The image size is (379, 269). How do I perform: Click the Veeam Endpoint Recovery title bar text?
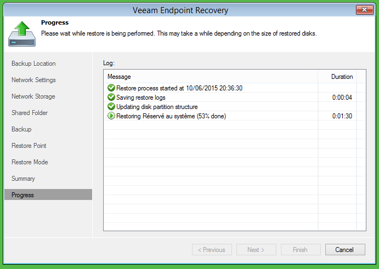pos(180,10)
